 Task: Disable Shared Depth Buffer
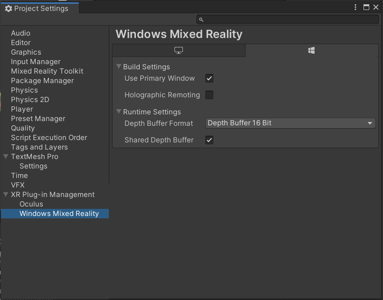(209, 140)
